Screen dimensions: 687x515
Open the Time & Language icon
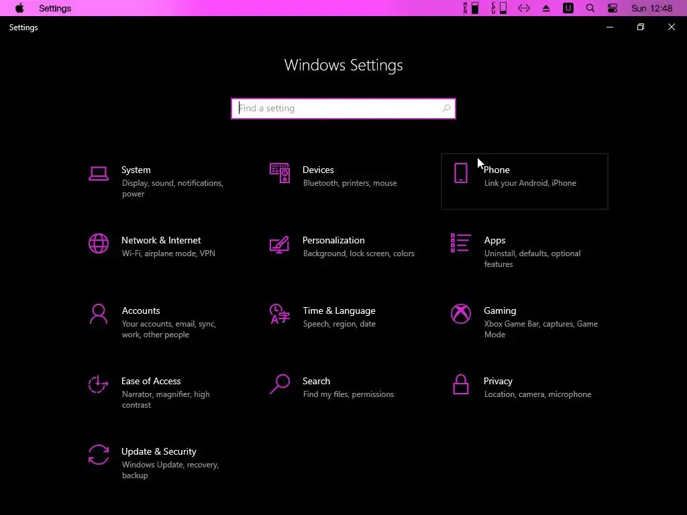click(x=280, y=314)
